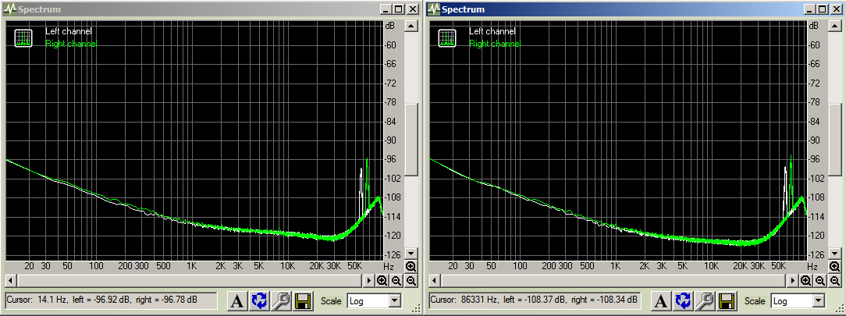Click the Cursor 86331 Hz readout field
This screenshot has height=316, width=846.
click(535, 300)
